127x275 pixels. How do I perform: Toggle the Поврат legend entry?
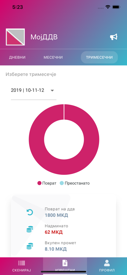point(47,183)
